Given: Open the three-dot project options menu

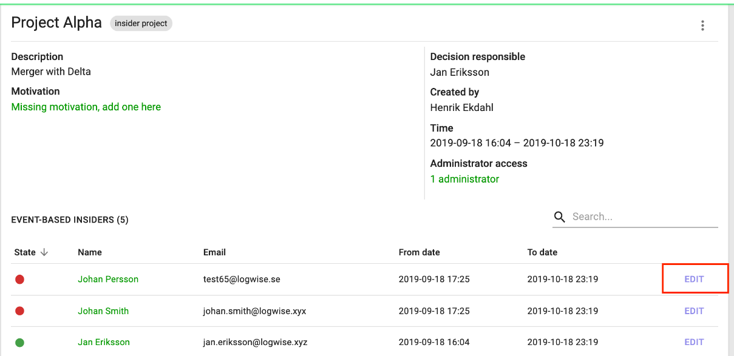Looking at the screenshot, I should point(702,25).
